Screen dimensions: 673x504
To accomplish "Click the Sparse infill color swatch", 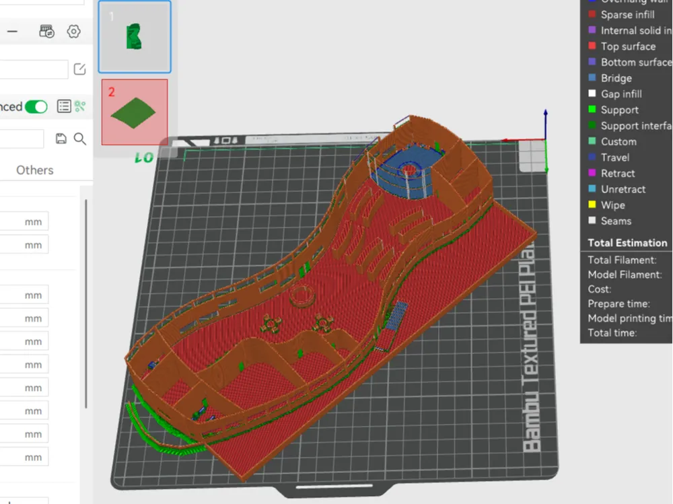I will [x=592, y=14].
